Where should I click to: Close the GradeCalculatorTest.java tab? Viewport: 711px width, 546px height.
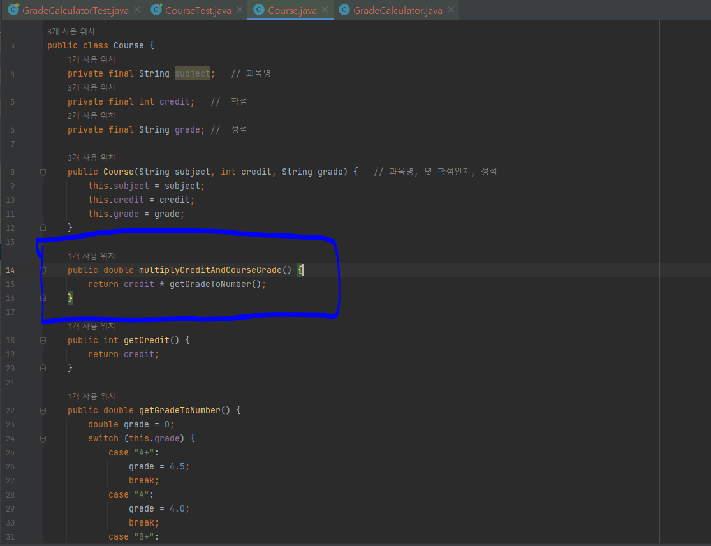(137, 10)
